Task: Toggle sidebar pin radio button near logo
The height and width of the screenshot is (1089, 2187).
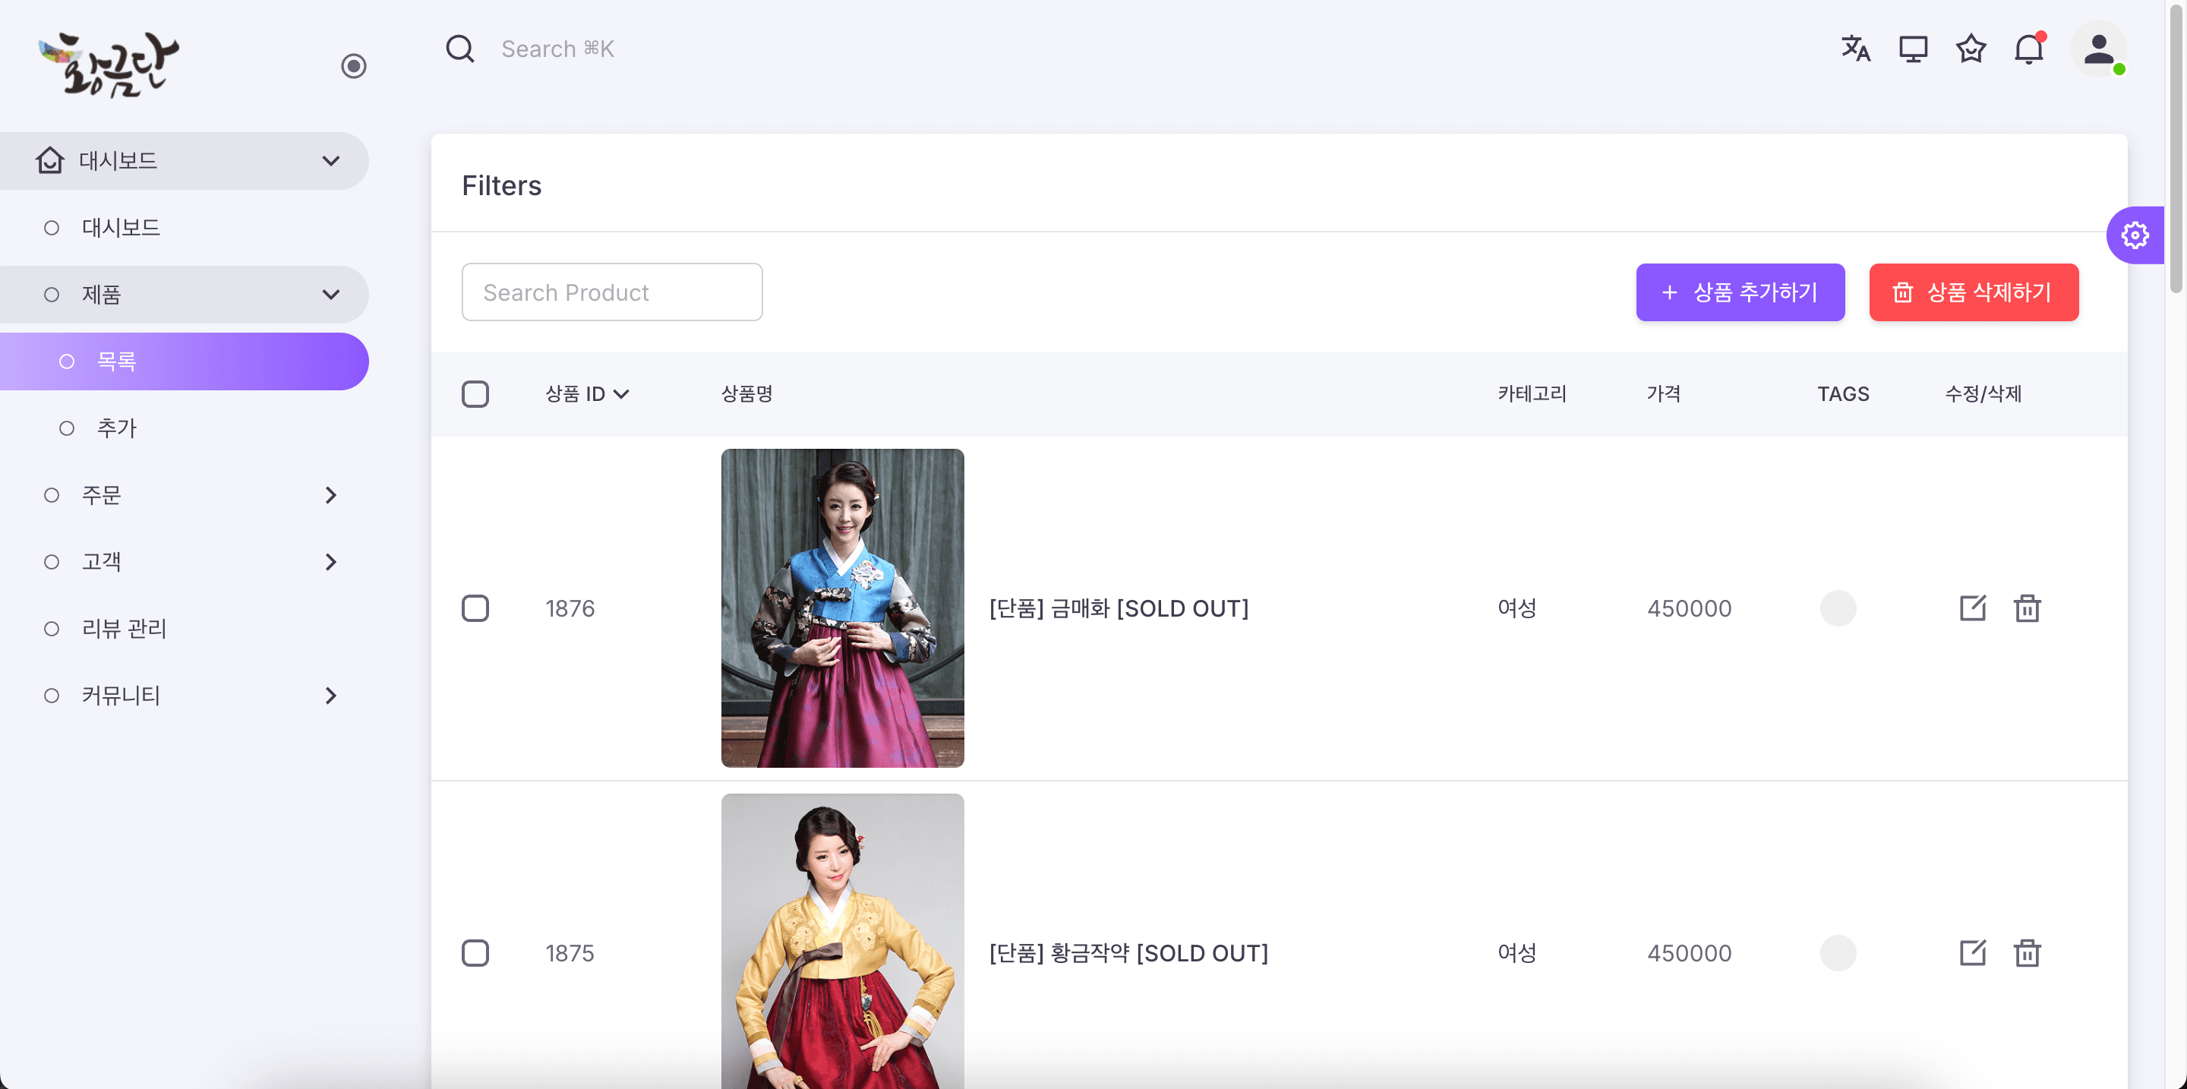Action: (x=353, y=65)
